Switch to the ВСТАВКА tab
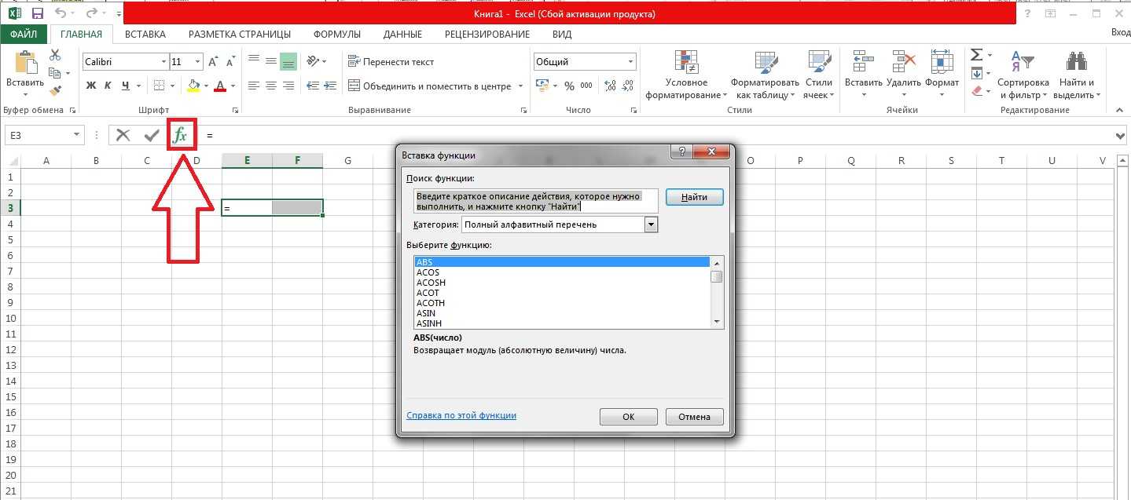The image size is (1131, 500). click(x=145, y=34)
